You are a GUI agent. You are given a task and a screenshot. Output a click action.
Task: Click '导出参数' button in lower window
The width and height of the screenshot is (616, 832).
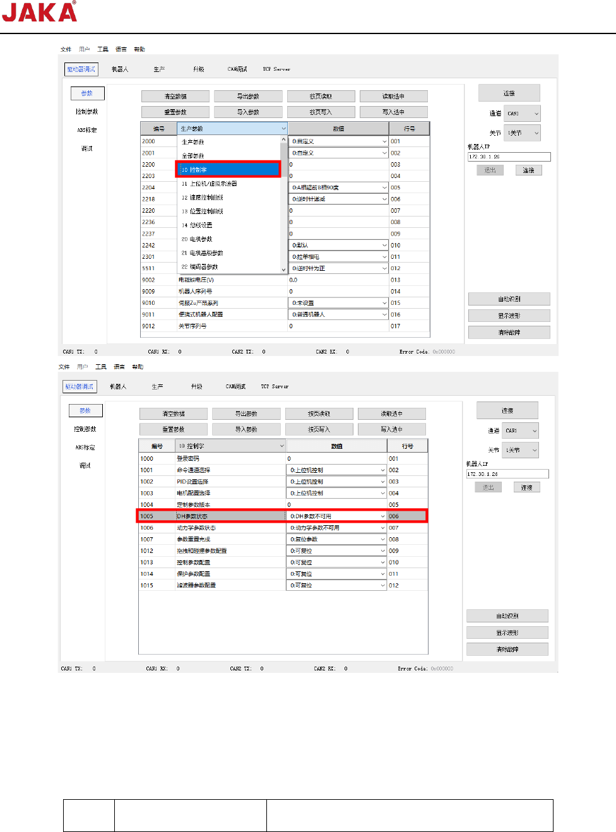click(246, 414)
